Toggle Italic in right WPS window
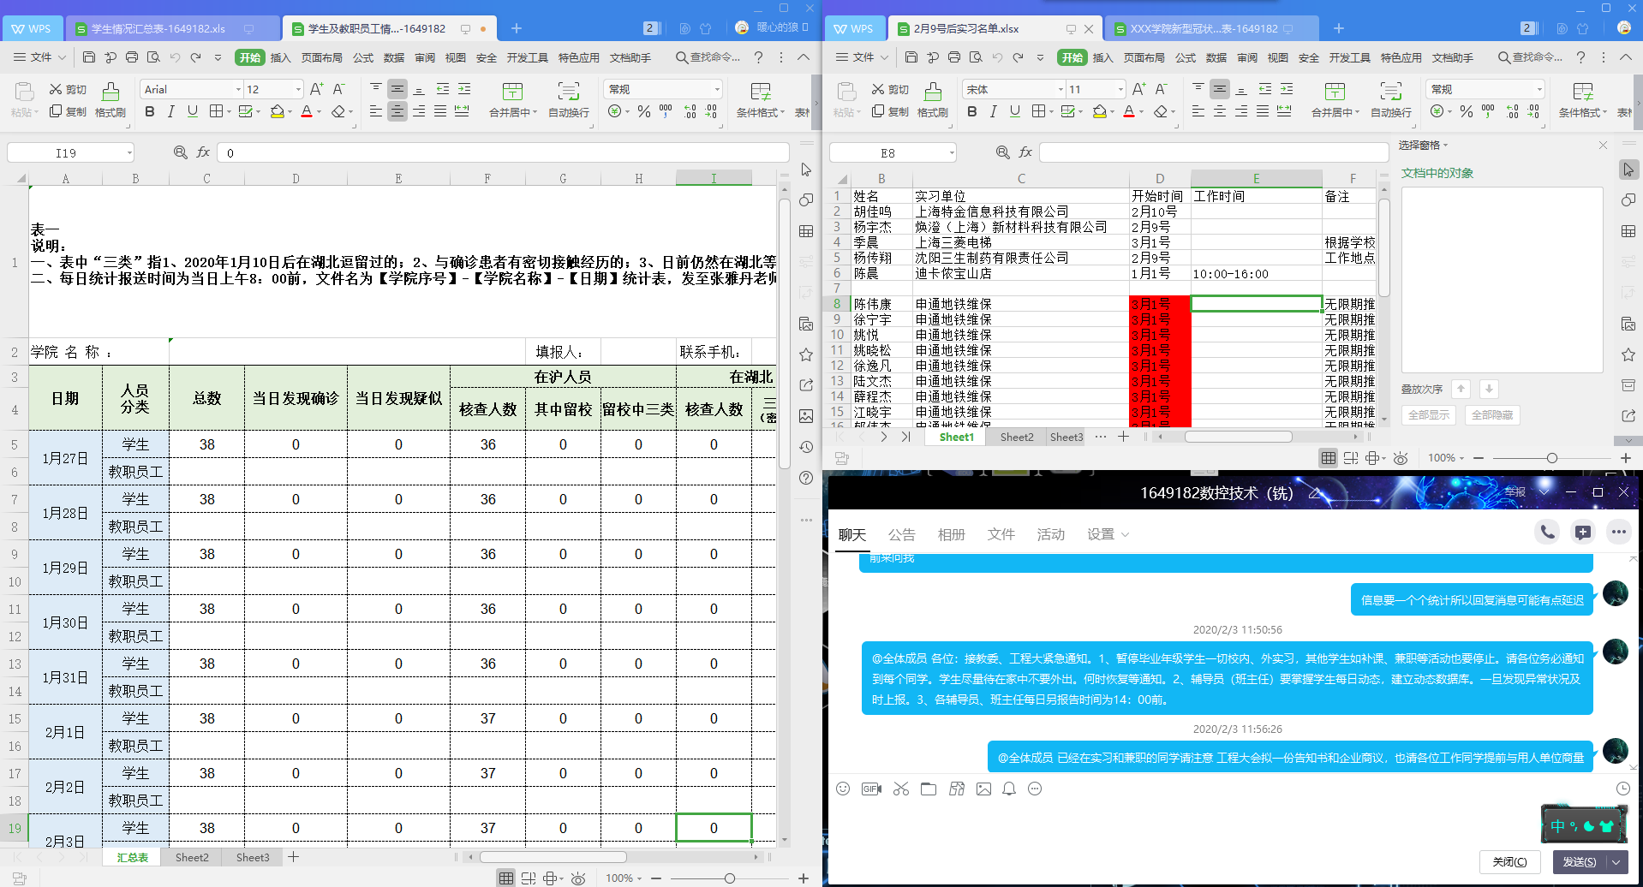1643x887 pixels. tap(993, 111)
